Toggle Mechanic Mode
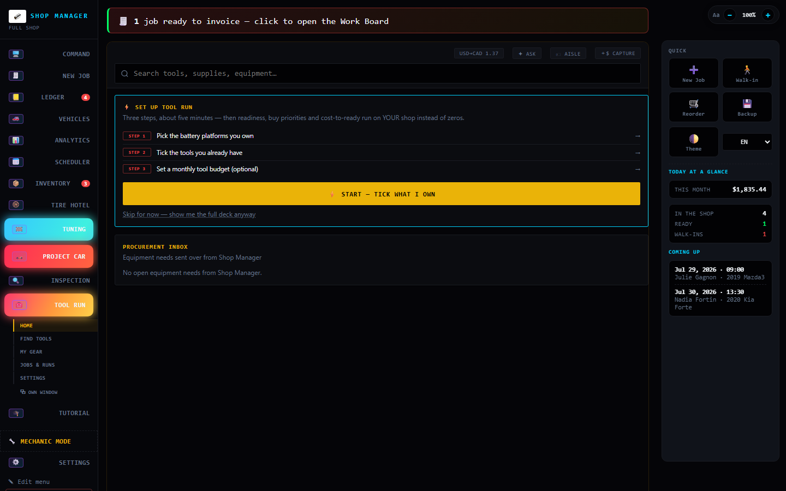Screen dimensions: 786x491 [x=49, y=441]
